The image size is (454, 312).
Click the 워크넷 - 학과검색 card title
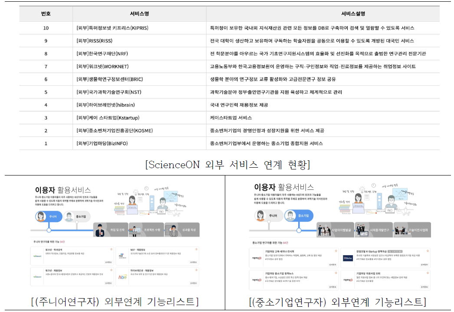click(x=53, y=250)
